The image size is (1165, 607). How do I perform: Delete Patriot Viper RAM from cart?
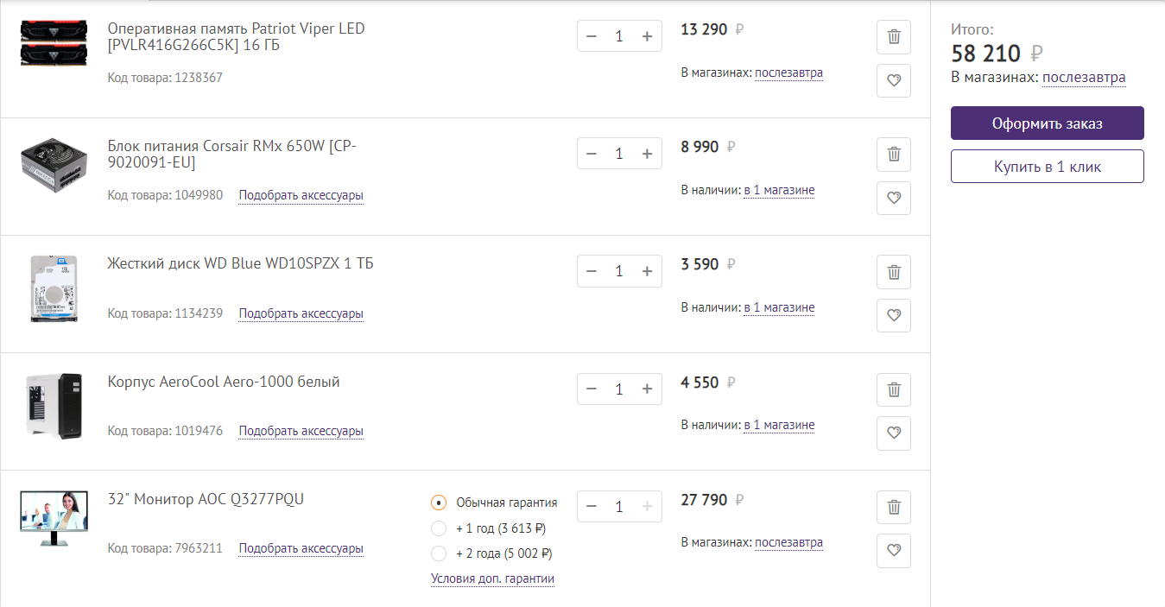(x=894, y=37)
